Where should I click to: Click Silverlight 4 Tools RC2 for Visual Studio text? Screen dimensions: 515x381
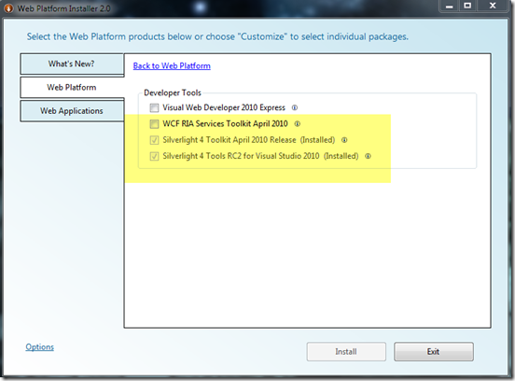(241, 156)
